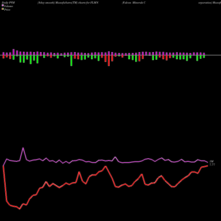Screen dimensions: 221x221
Task: Select the 'Price' legend label
Action: click(x=7, y=10)
